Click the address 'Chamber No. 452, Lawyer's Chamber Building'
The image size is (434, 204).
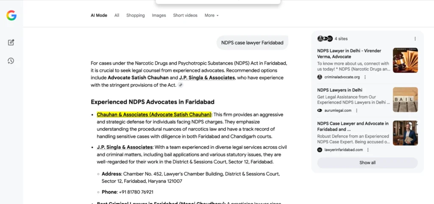(173, 174)
